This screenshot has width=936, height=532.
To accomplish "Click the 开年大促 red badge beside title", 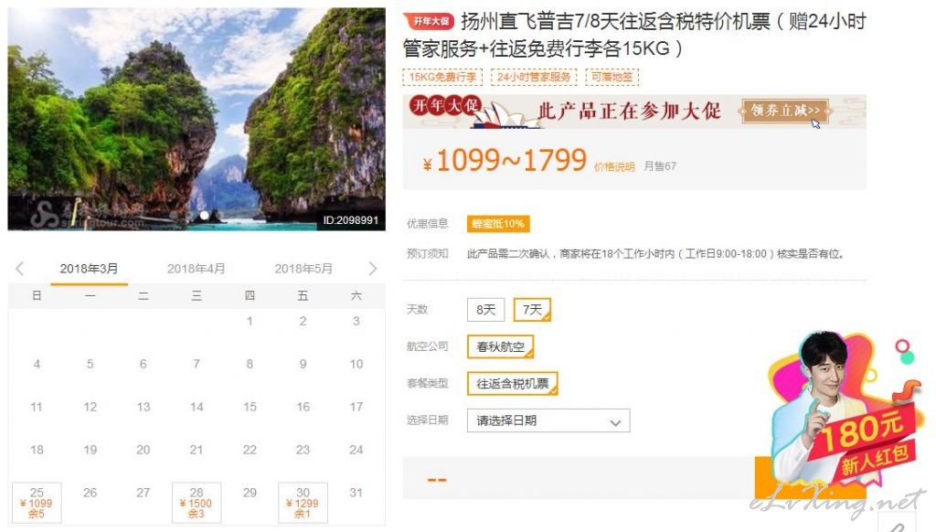I will click(430, 22).
